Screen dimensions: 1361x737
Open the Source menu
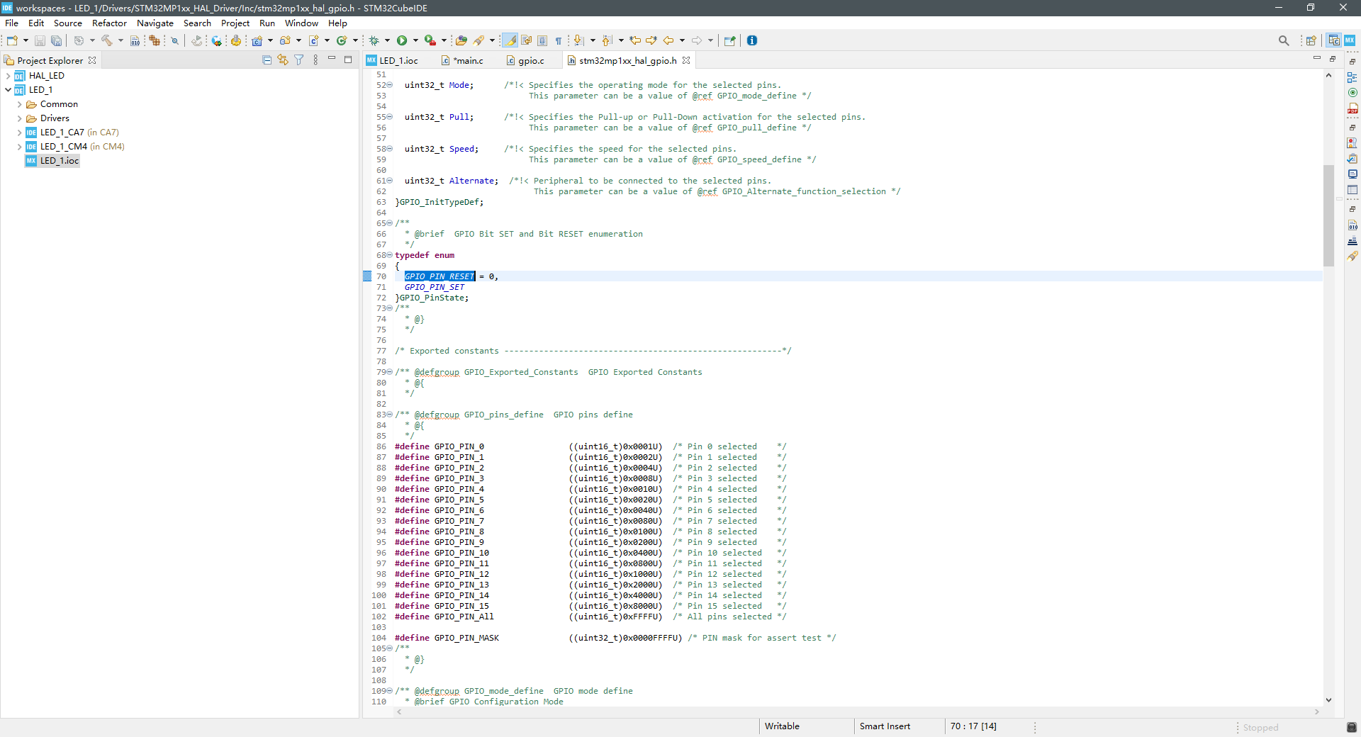67,23
